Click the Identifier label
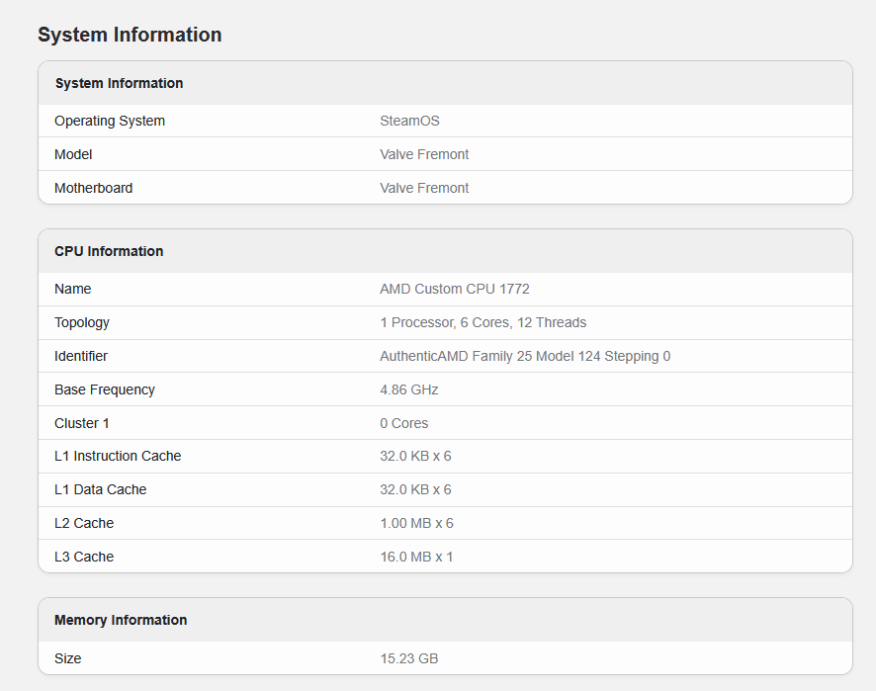This screenshot has height=691, width=876. click(x=80, y=356)
